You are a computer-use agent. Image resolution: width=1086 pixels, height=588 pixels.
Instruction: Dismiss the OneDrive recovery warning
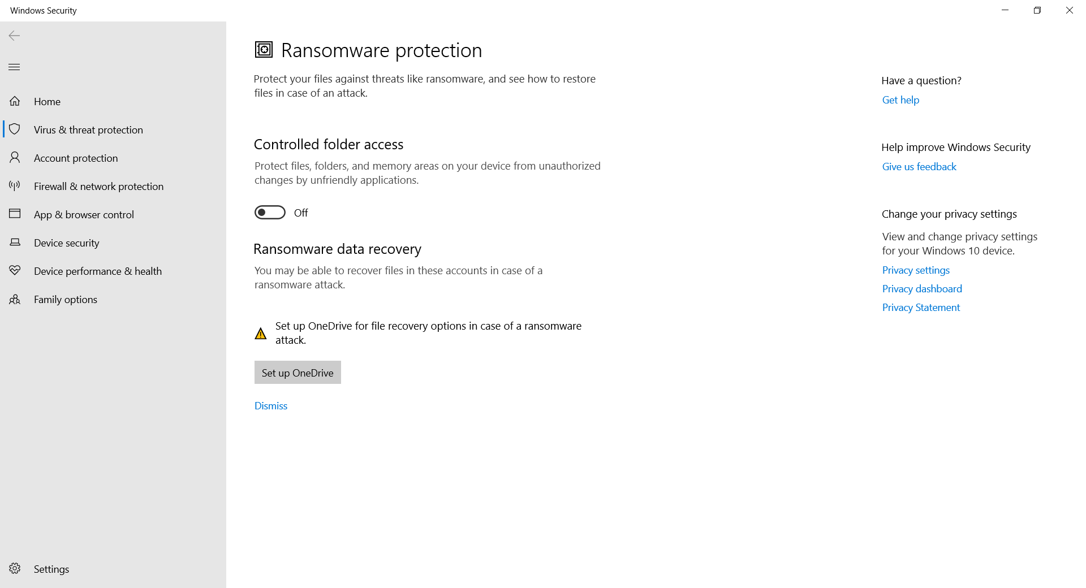pyautogui.click(x=270, y=406)
